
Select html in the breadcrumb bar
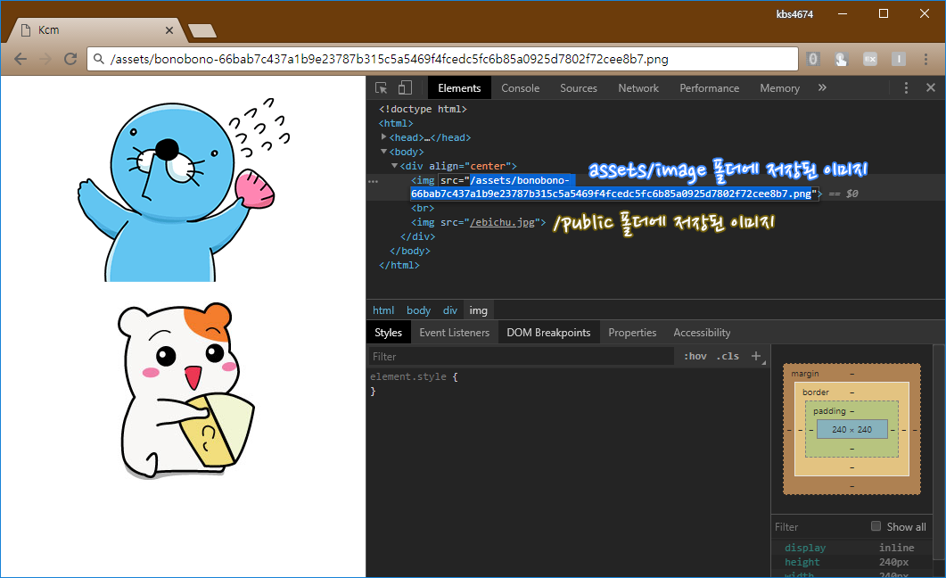point(383,310)
